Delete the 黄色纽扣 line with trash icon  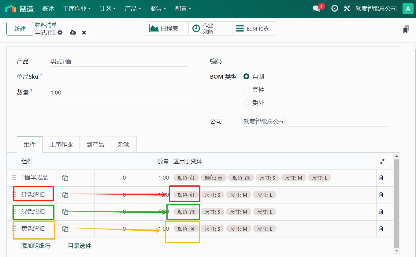381,229
